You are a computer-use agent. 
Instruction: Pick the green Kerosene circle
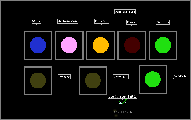click(153, 79)
